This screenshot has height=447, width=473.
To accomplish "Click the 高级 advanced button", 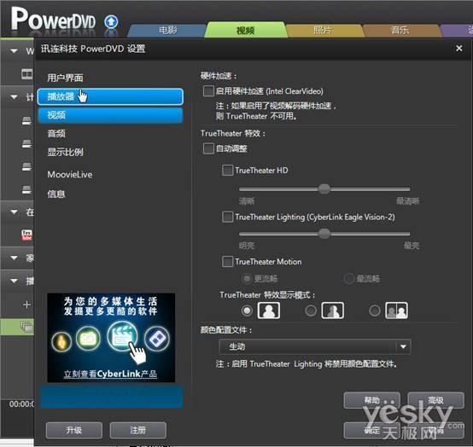I will click(436, 400).
